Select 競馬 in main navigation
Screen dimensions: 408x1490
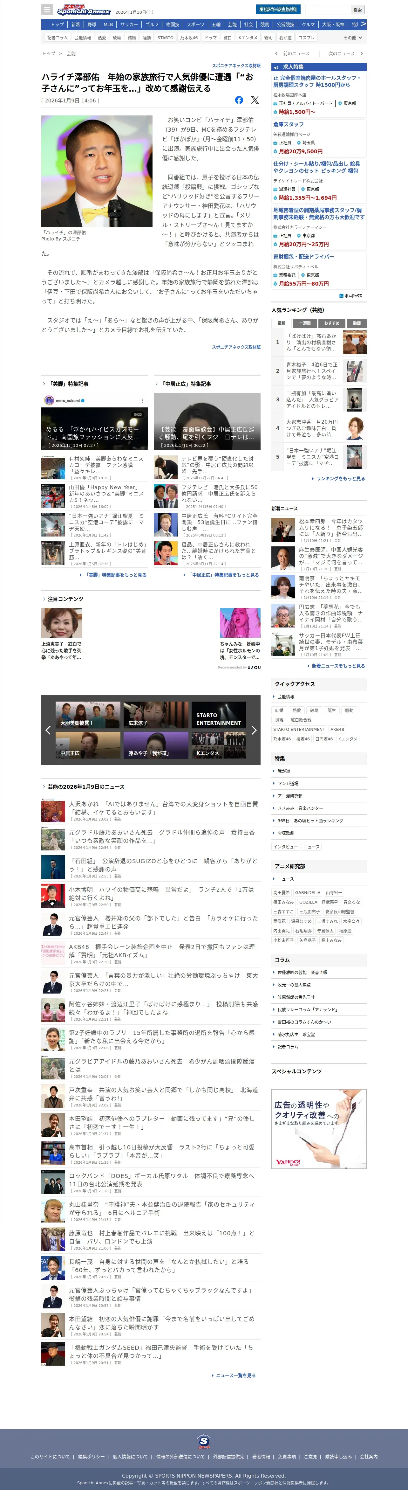[x=265, y=25]
